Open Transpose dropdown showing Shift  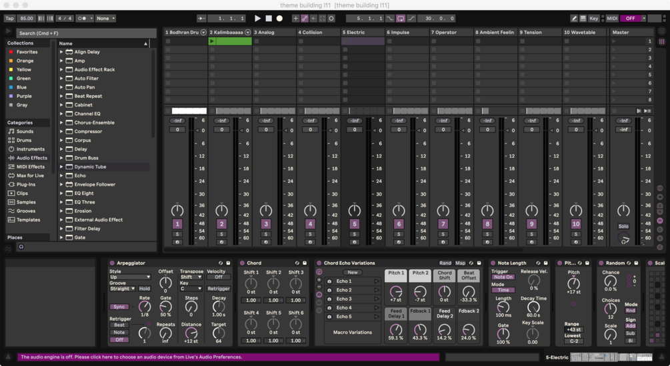[x=191, y=277]
